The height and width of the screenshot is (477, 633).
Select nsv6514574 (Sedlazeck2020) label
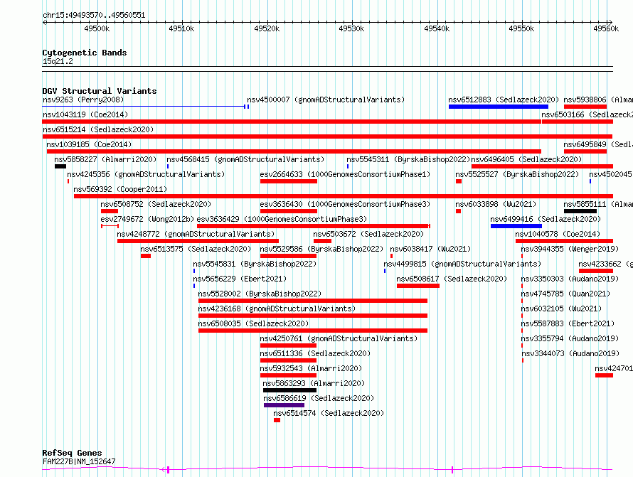[x=329, y=413]
